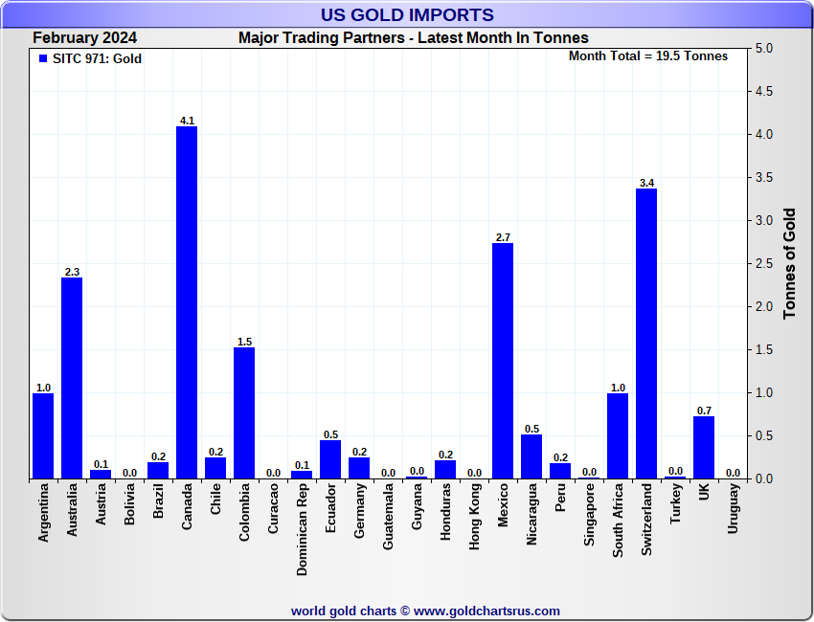Click the Canada bar labeled 4.1
814x622 pixels.
coord(187,302)
